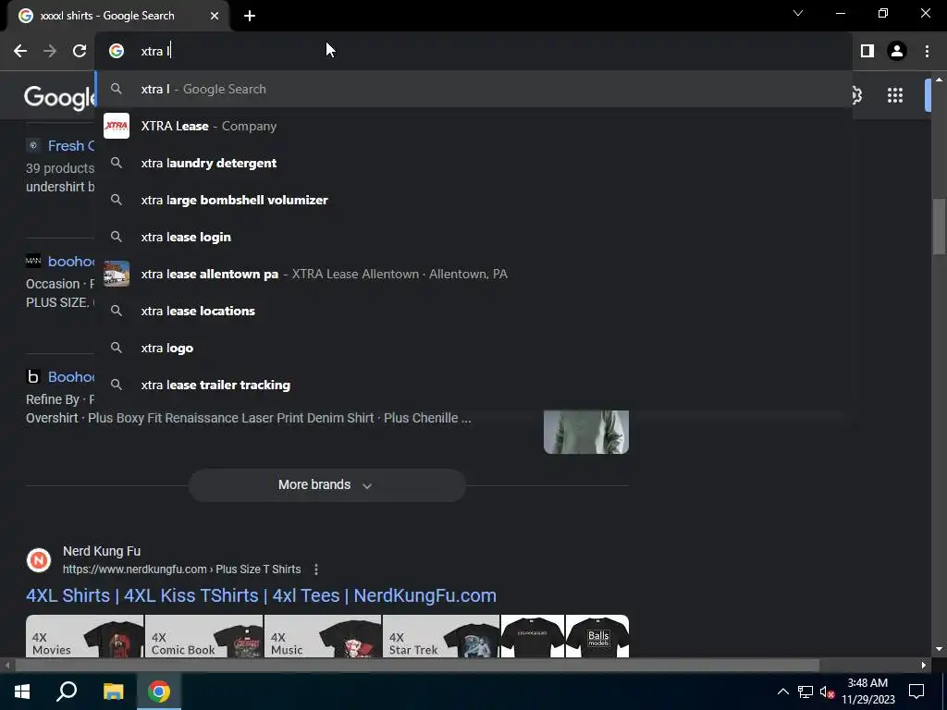This screenshot has height=710, width=947.
Task: Select 'xtra lease locations' suggestion
Action: pyautogui.click(x=474, y=311)
